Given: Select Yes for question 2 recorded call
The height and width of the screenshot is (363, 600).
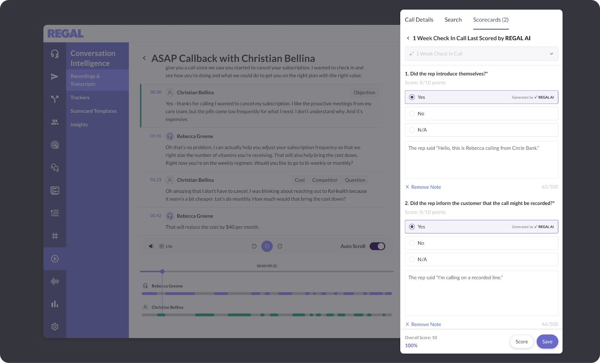Looking at the screenshot, I should (x=481, y=227).
